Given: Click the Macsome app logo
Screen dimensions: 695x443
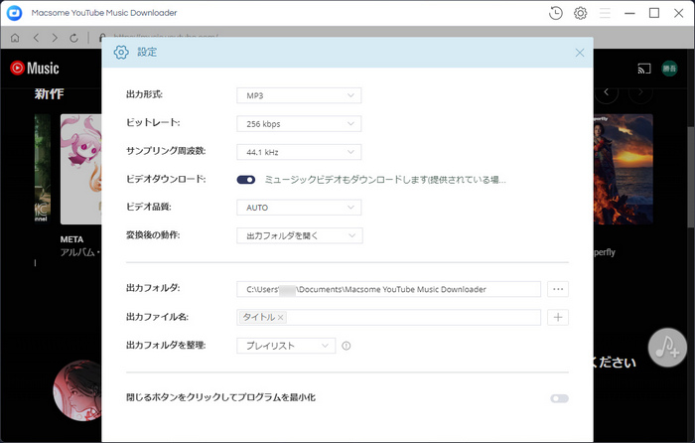Looking at the screenshot, I should 14,13.
